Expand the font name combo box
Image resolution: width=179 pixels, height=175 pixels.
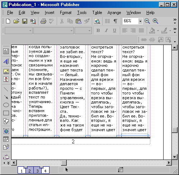(x=71, y=31)
